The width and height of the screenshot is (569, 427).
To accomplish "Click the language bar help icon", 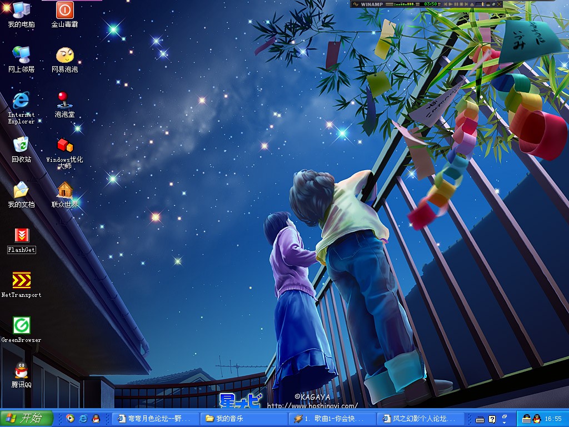I will point(492,419).
